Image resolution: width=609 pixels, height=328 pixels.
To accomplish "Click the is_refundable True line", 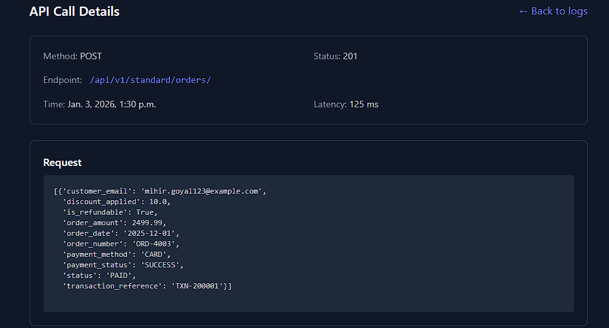I will pyautogui.click(x=110, y=212).
